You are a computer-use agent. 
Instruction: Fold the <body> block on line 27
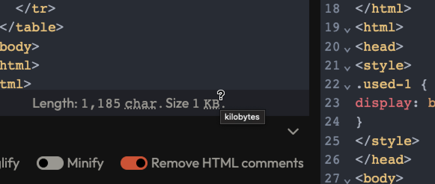347,181
